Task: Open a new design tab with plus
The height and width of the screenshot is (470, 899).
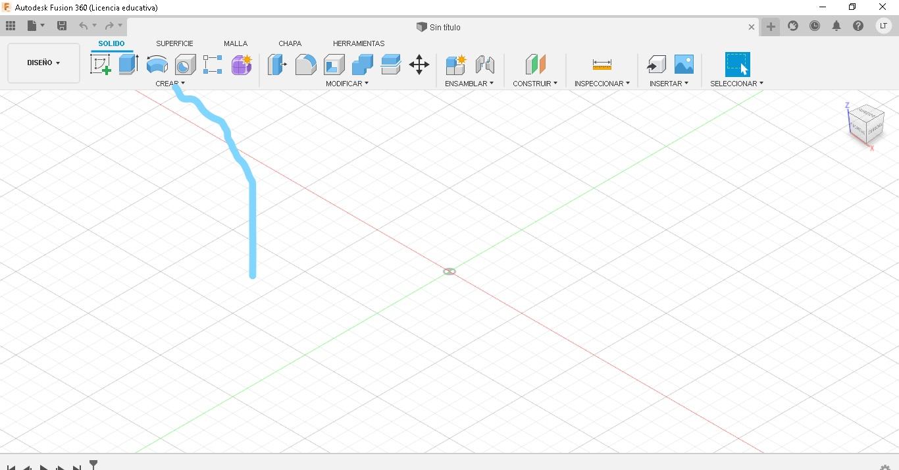Action: pos(771,26)
